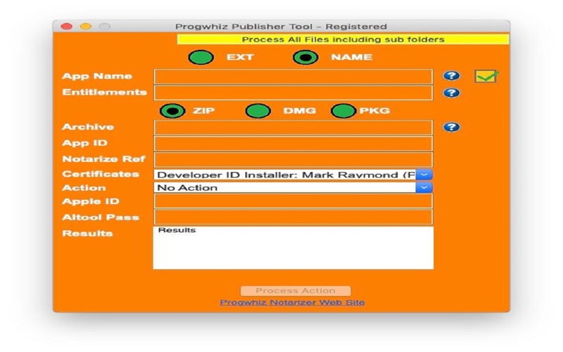The image size is (563, 352).
Task: Choose the ZIP archive option
Action: point(172,111)
